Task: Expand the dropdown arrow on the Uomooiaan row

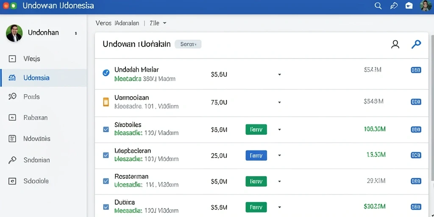Action: [280, 103]
